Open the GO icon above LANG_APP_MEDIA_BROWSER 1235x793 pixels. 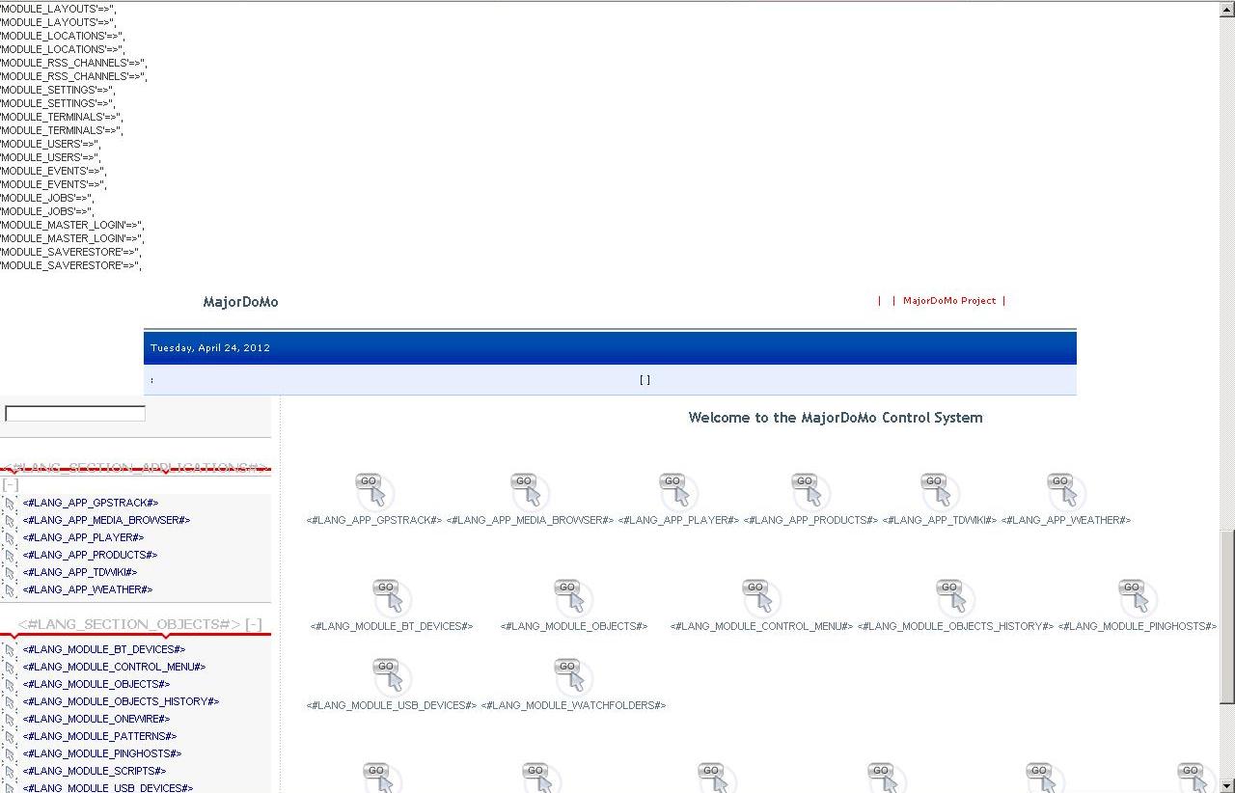pyautogui.click(x=529, y=491)
